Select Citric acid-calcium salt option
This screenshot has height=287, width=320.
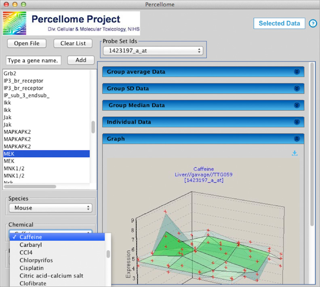57,276
